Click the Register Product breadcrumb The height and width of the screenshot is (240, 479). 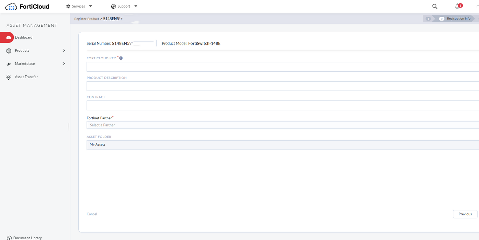point(87,19)
